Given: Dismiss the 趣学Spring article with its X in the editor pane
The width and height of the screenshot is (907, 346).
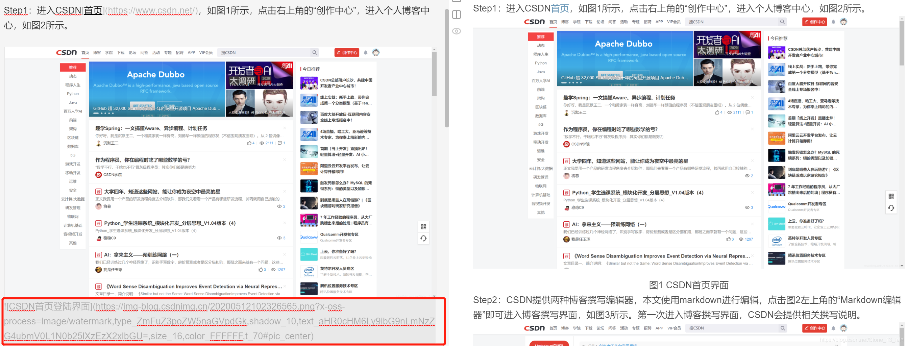Looking at the screenshot, I should [x=285, y=128].
